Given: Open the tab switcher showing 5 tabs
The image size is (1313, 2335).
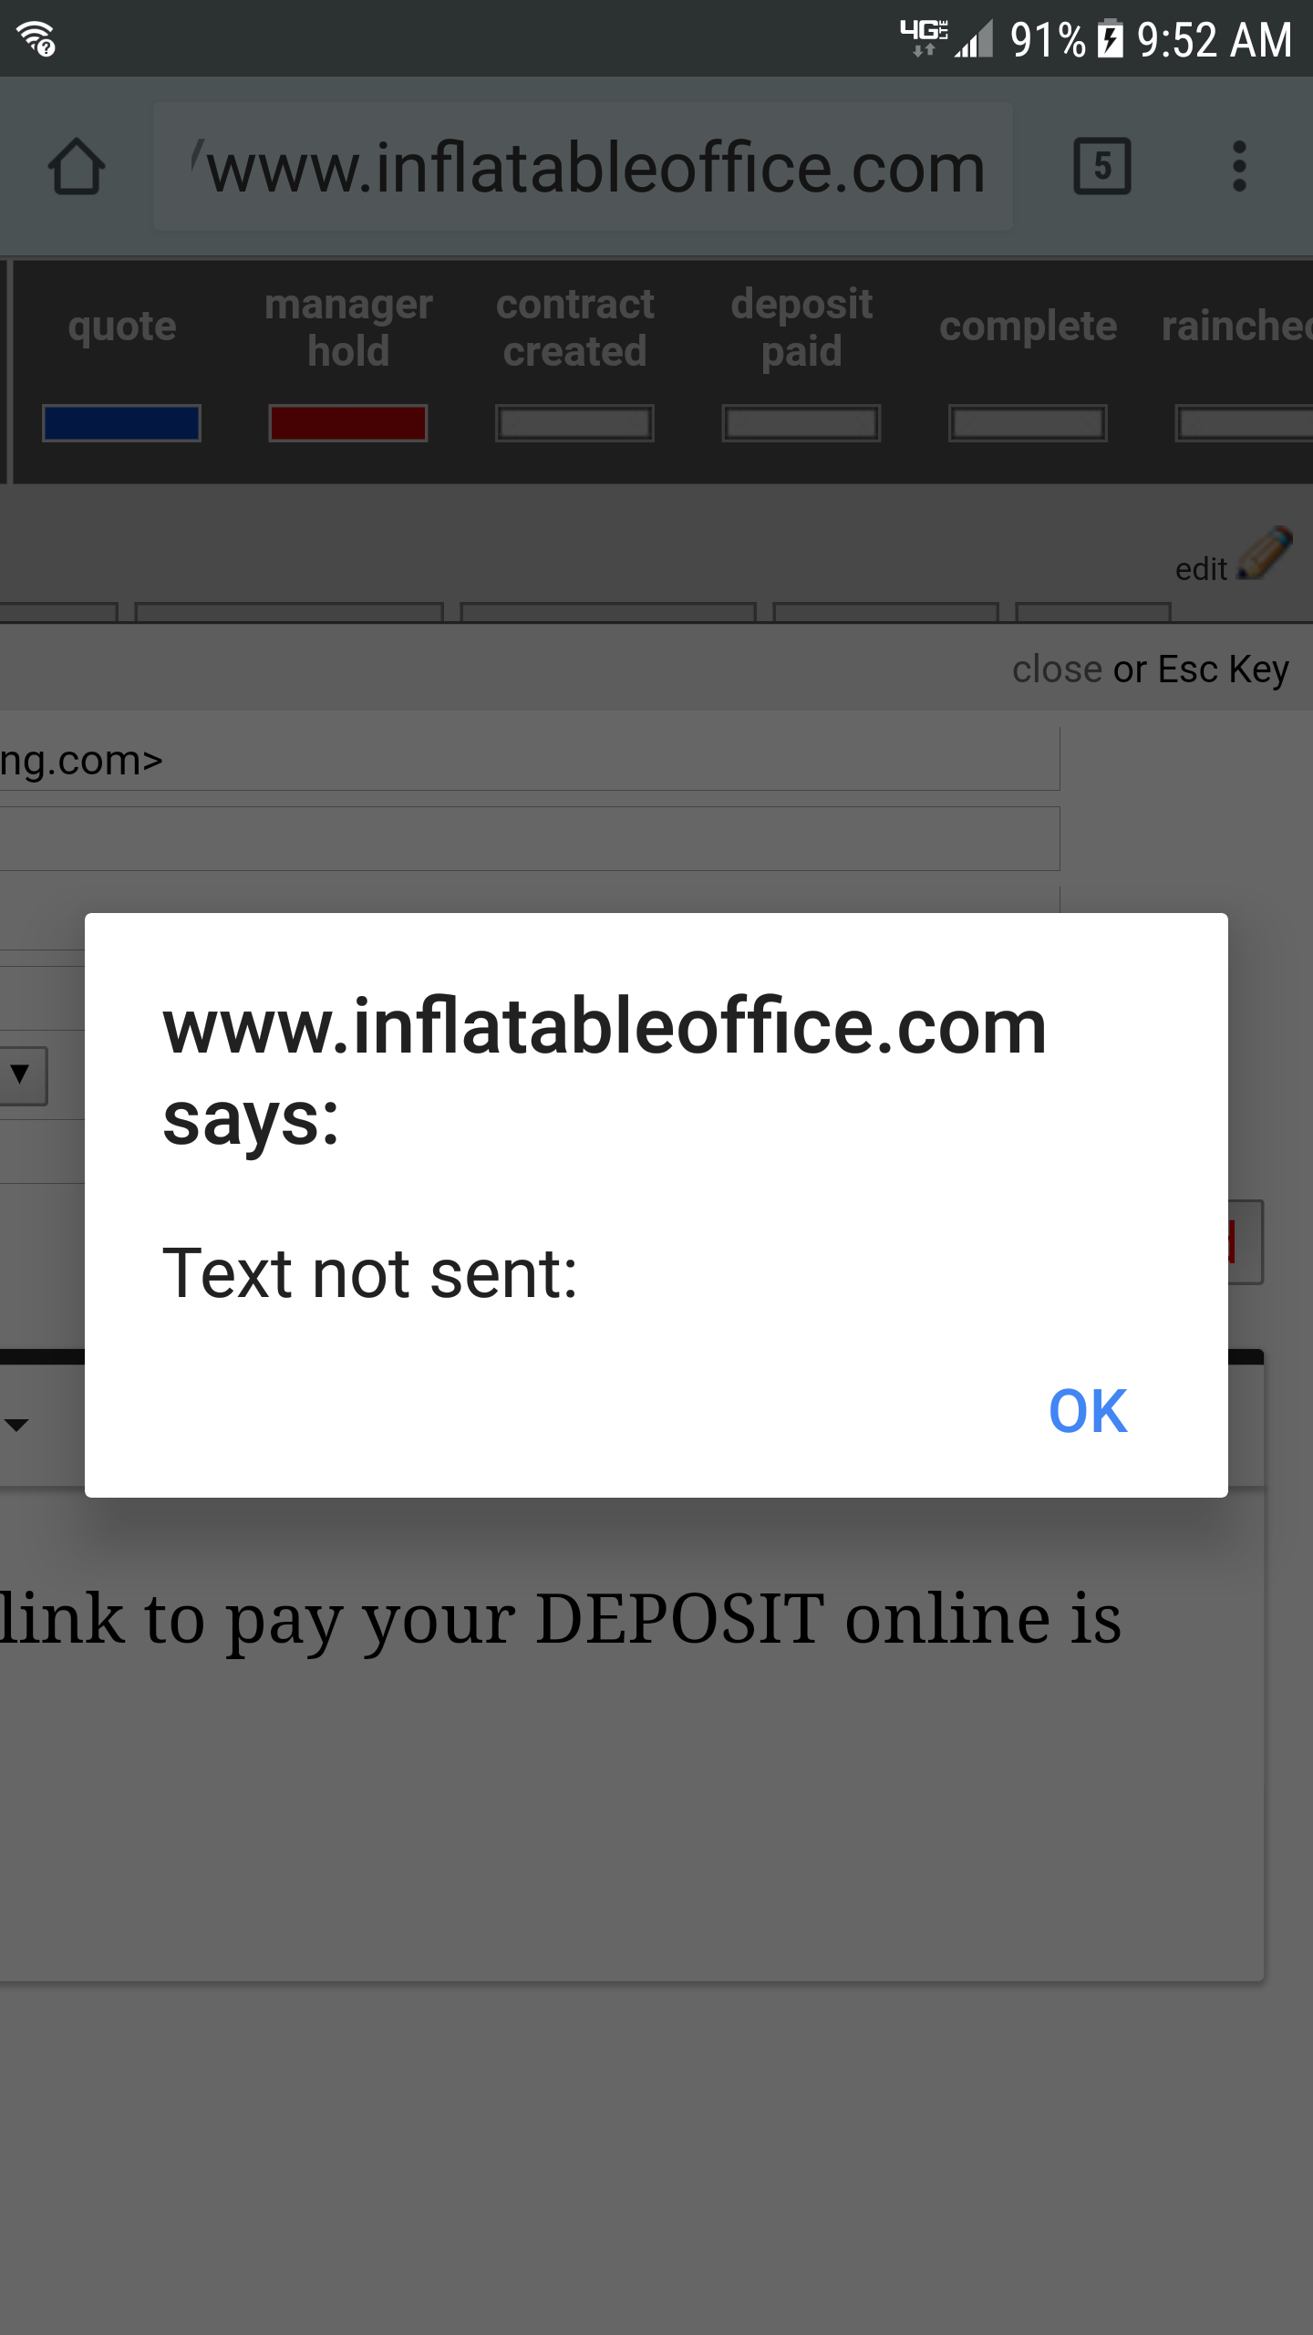Looking at the screenshot, I should point(1102,167).
